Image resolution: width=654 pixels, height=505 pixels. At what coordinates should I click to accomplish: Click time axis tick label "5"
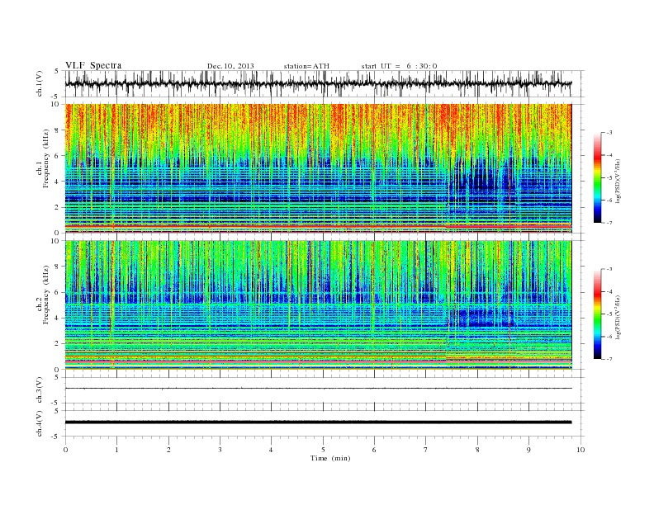click(x=323, y=450)
